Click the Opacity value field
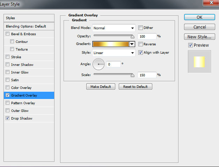This screenshot has width=219, height=167. [x=147, y=36]
